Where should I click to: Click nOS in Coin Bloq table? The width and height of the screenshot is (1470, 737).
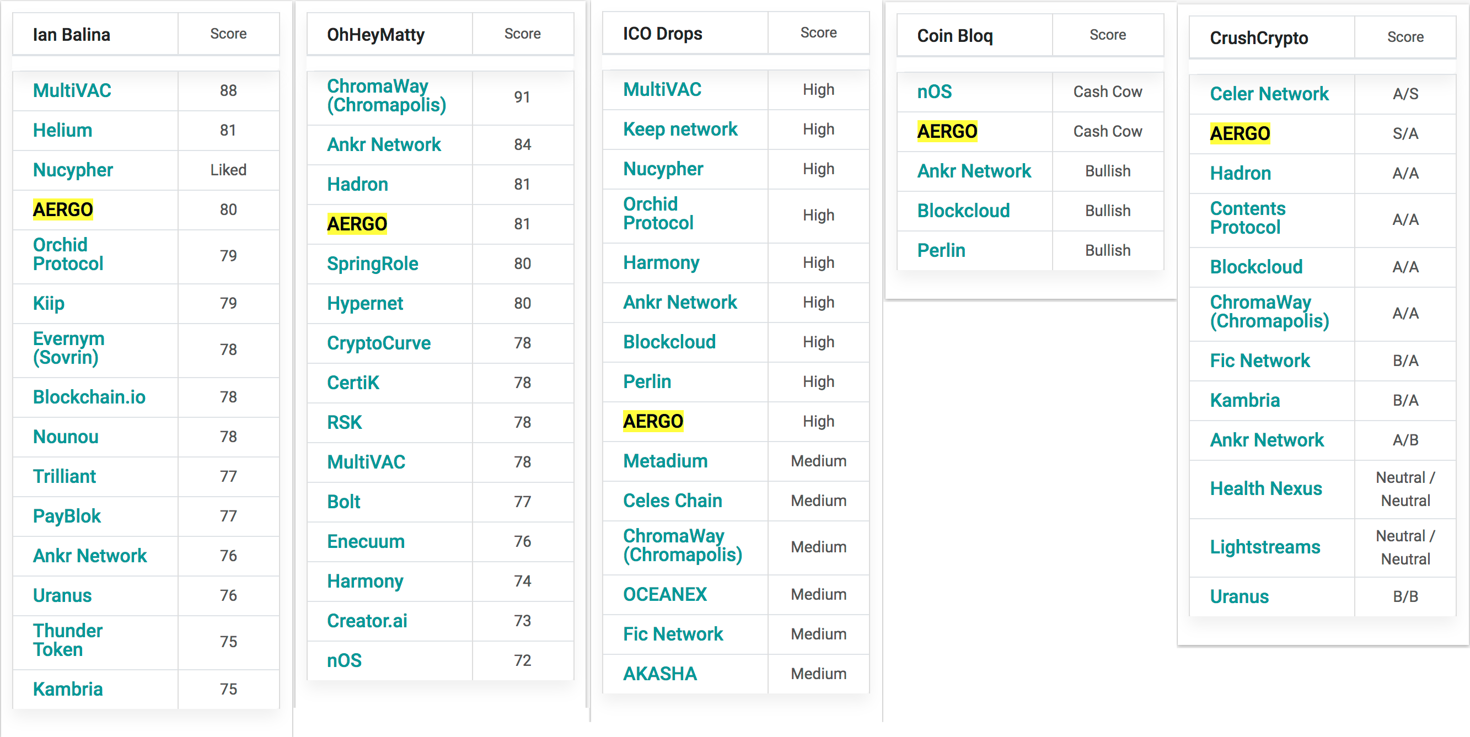934,92
